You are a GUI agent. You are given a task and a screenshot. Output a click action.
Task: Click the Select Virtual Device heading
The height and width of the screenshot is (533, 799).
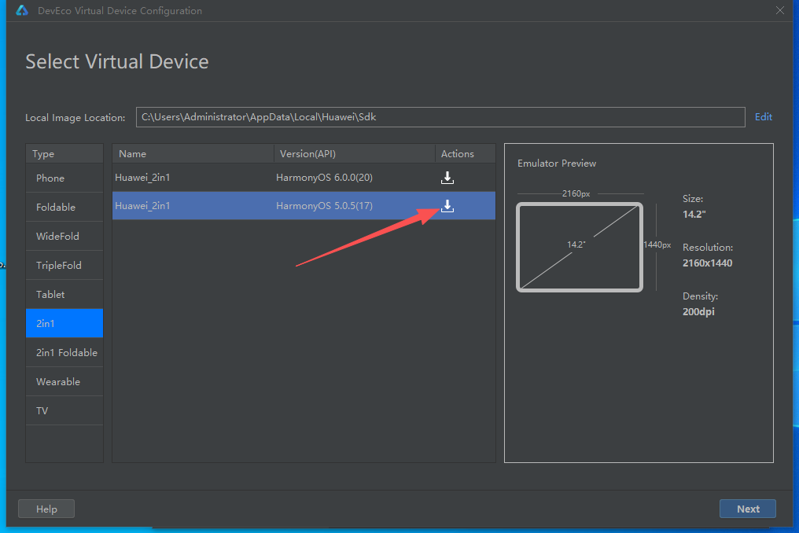coord(117,61)
